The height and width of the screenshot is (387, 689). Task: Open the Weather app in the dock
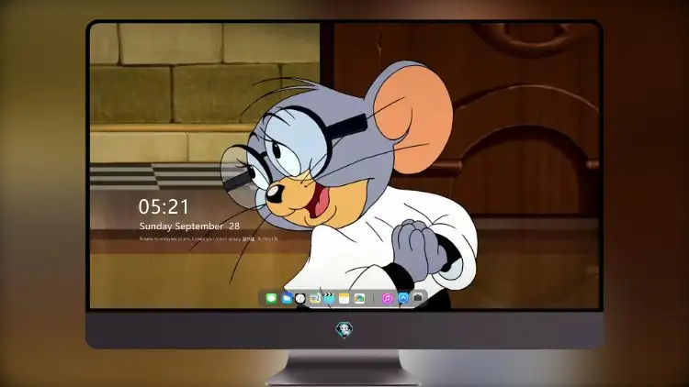click(287, 298)
